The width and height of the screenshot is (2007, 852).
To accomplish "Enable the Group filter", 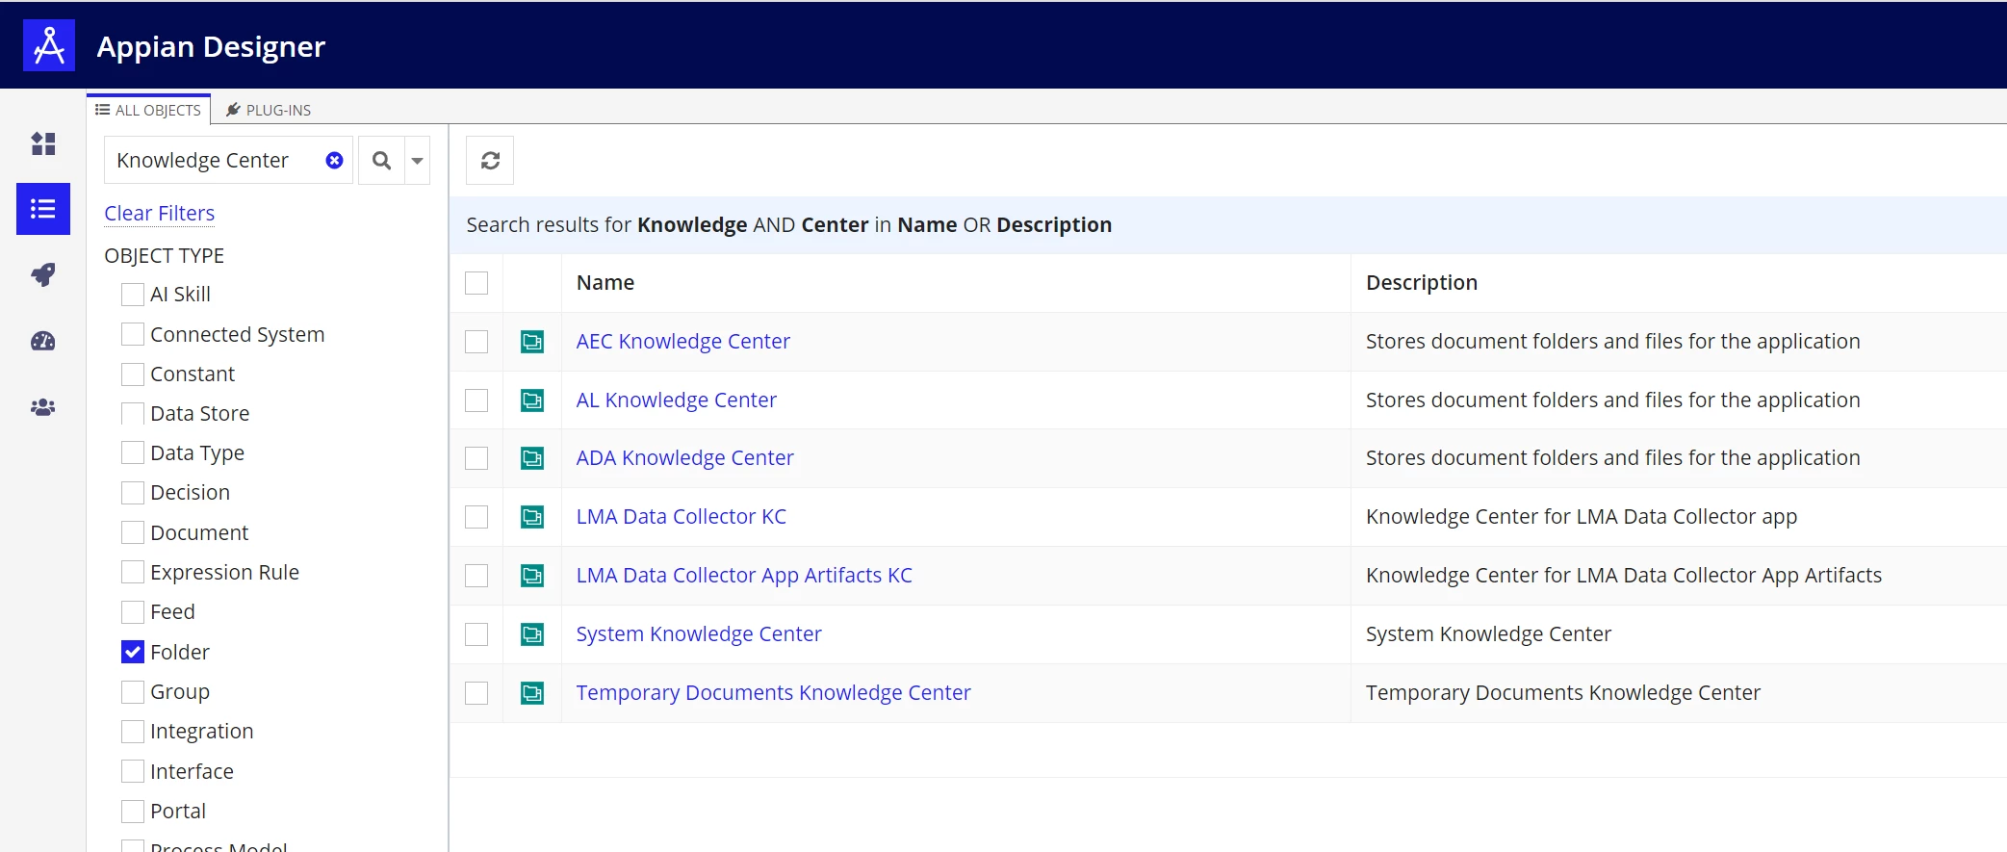I will pos(133,692).
